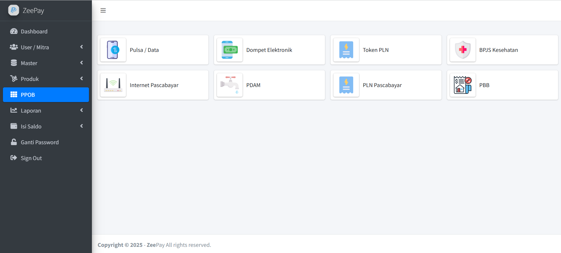The width and height of the screenshot is (561, 253).
Task: Click the Ganti Password lock icon
Action: 14,142
